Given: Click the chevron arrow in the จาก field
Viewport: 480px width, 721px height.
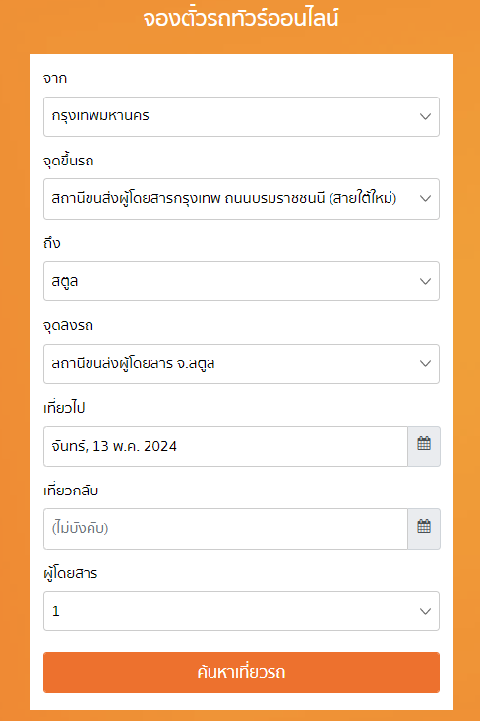Looking at the screenshot, I should (x=425, y=117).
